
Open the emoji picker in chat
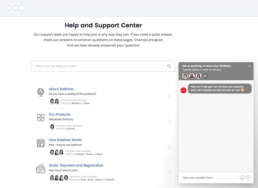[242, 178]
